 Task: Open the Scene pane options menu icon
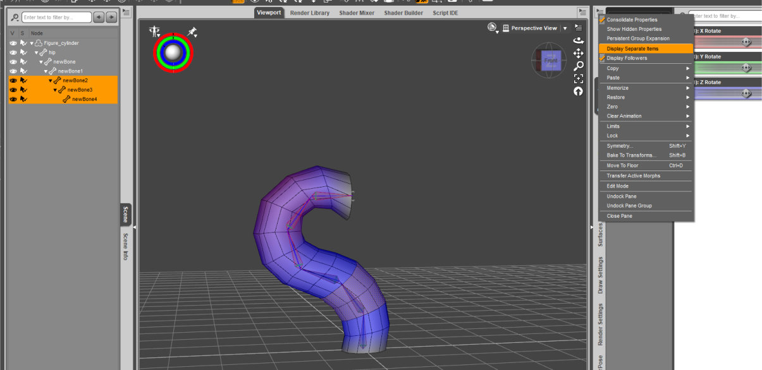click(126, 12)
